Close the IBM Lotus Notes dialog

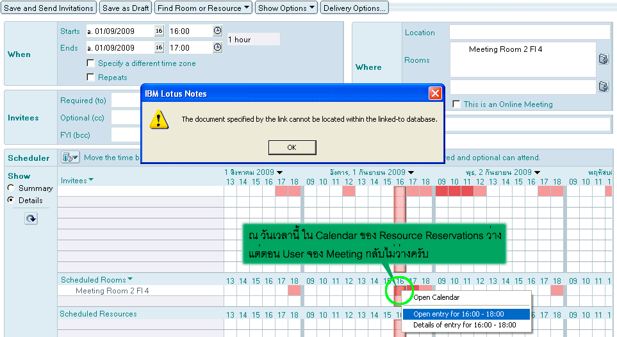(435, 94)
